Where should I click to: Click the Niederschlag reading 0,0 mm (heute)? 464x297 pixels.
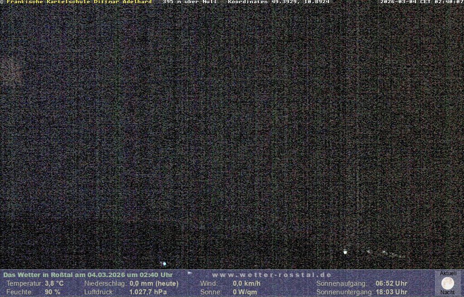(x=154, y=283)
